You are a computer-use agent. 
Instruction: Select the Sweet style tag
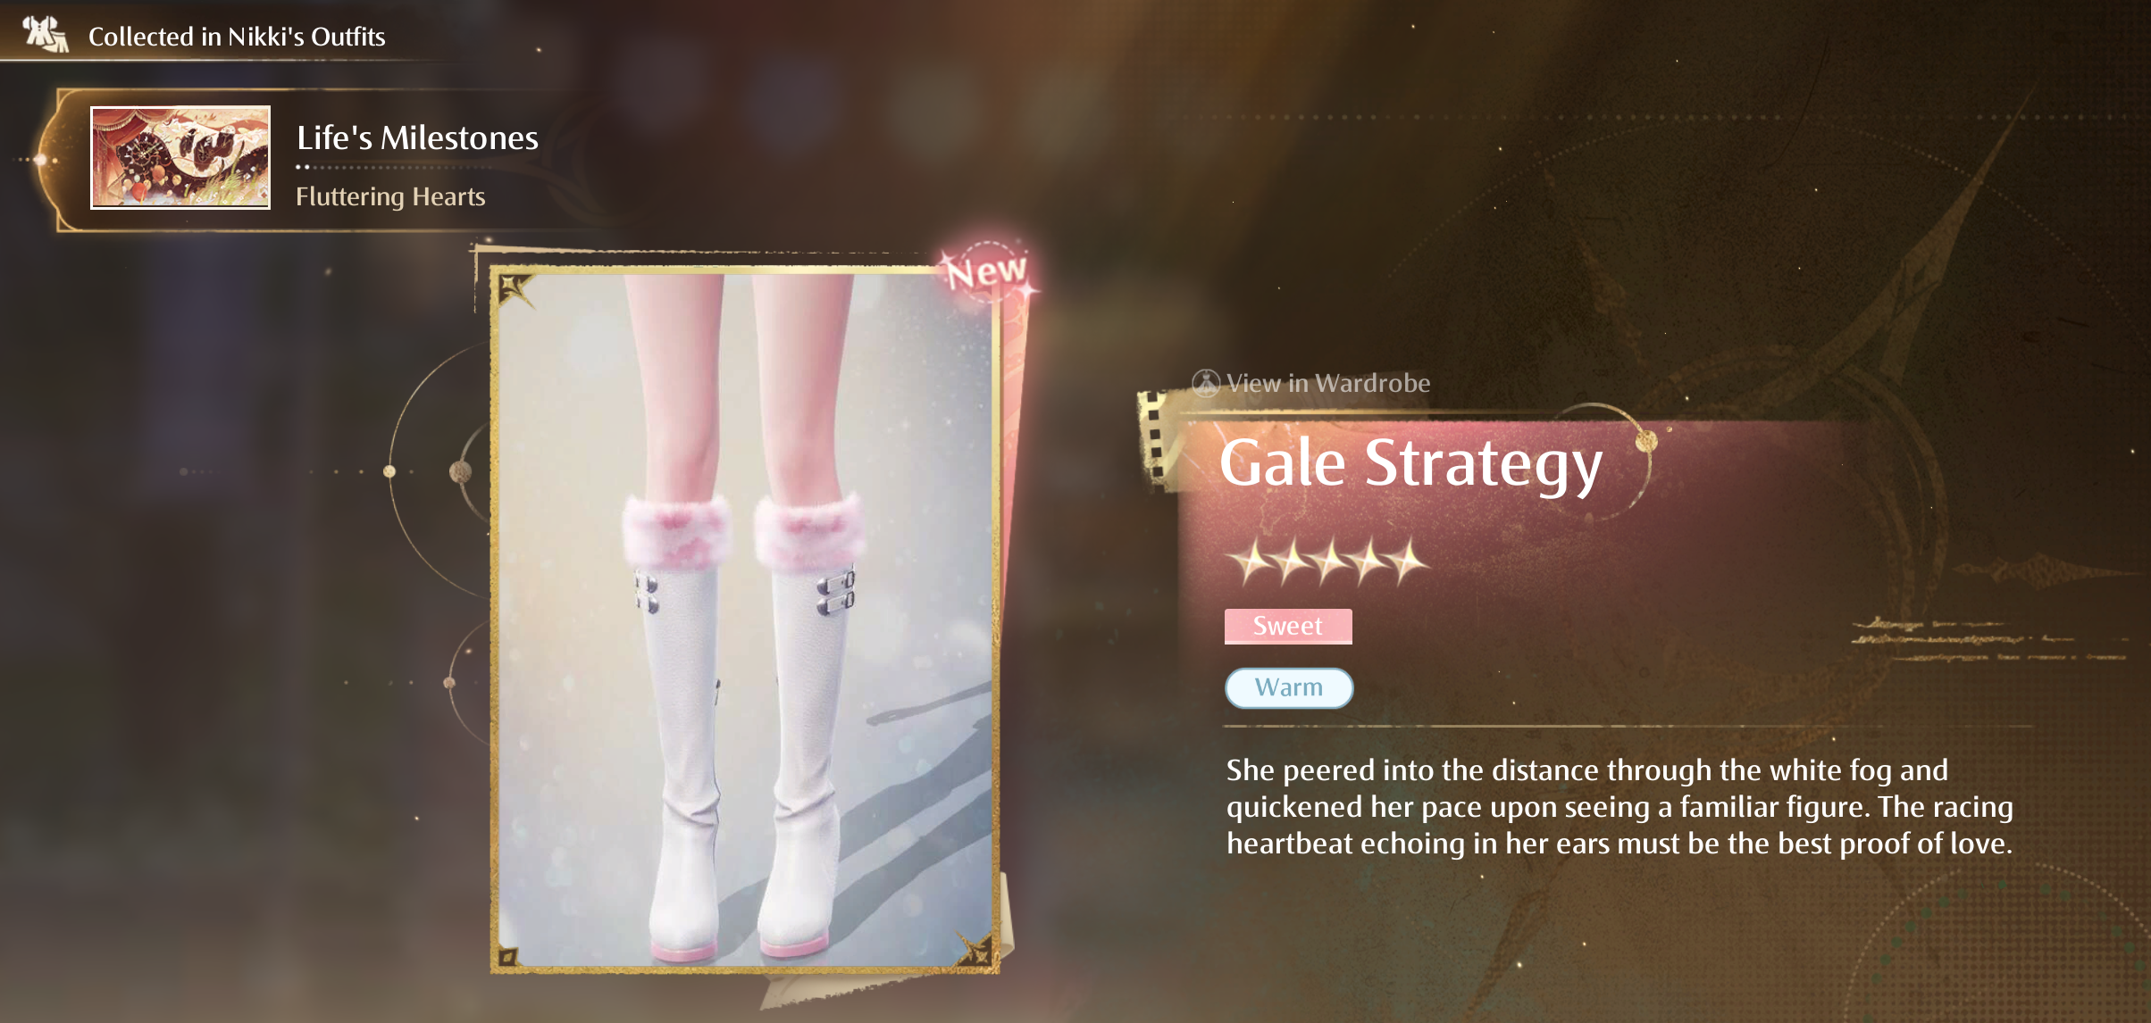coord(1288,626)
